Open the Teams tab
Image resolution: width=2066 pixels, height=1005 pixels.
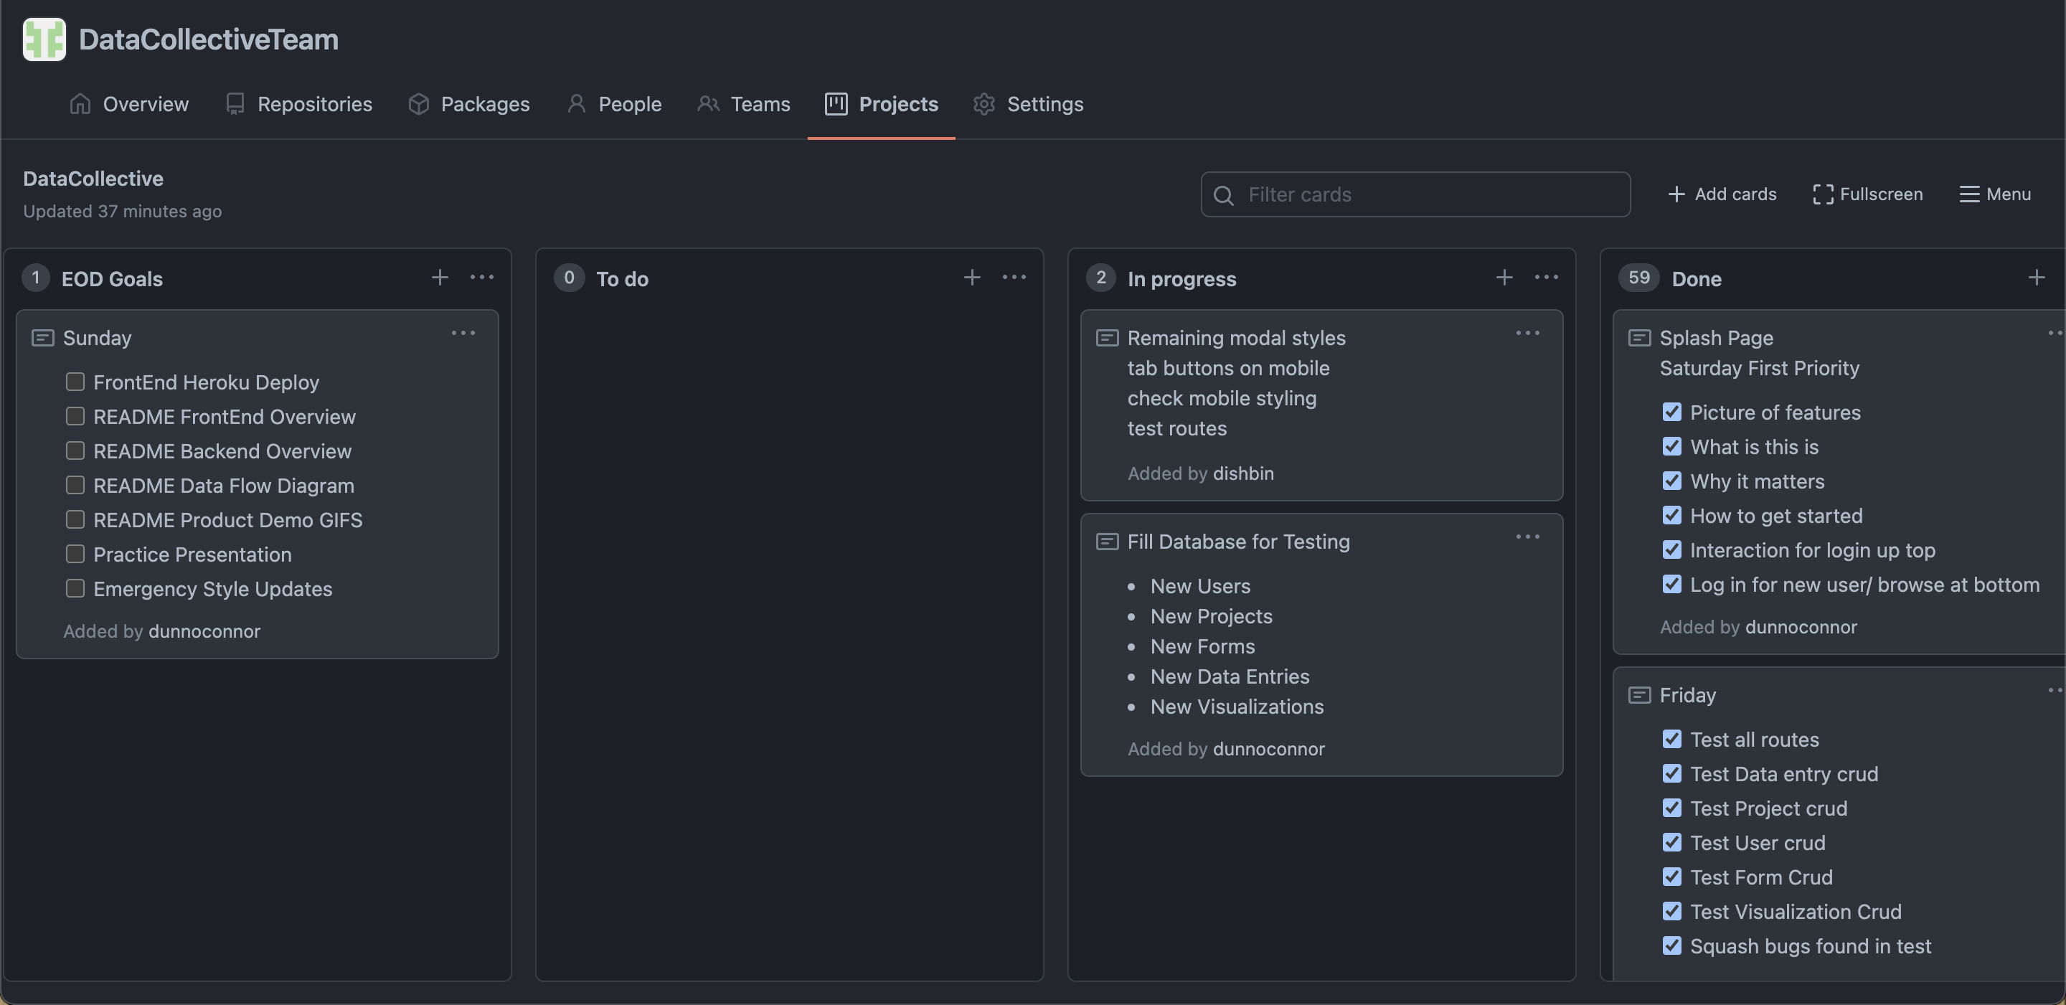[x=743, y=104]
